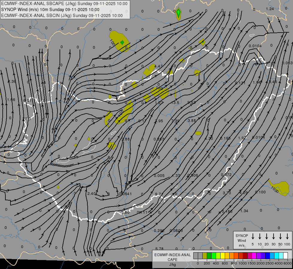Click the 9.71 value on map
The image size is (293, 269).
coord(159,194)
